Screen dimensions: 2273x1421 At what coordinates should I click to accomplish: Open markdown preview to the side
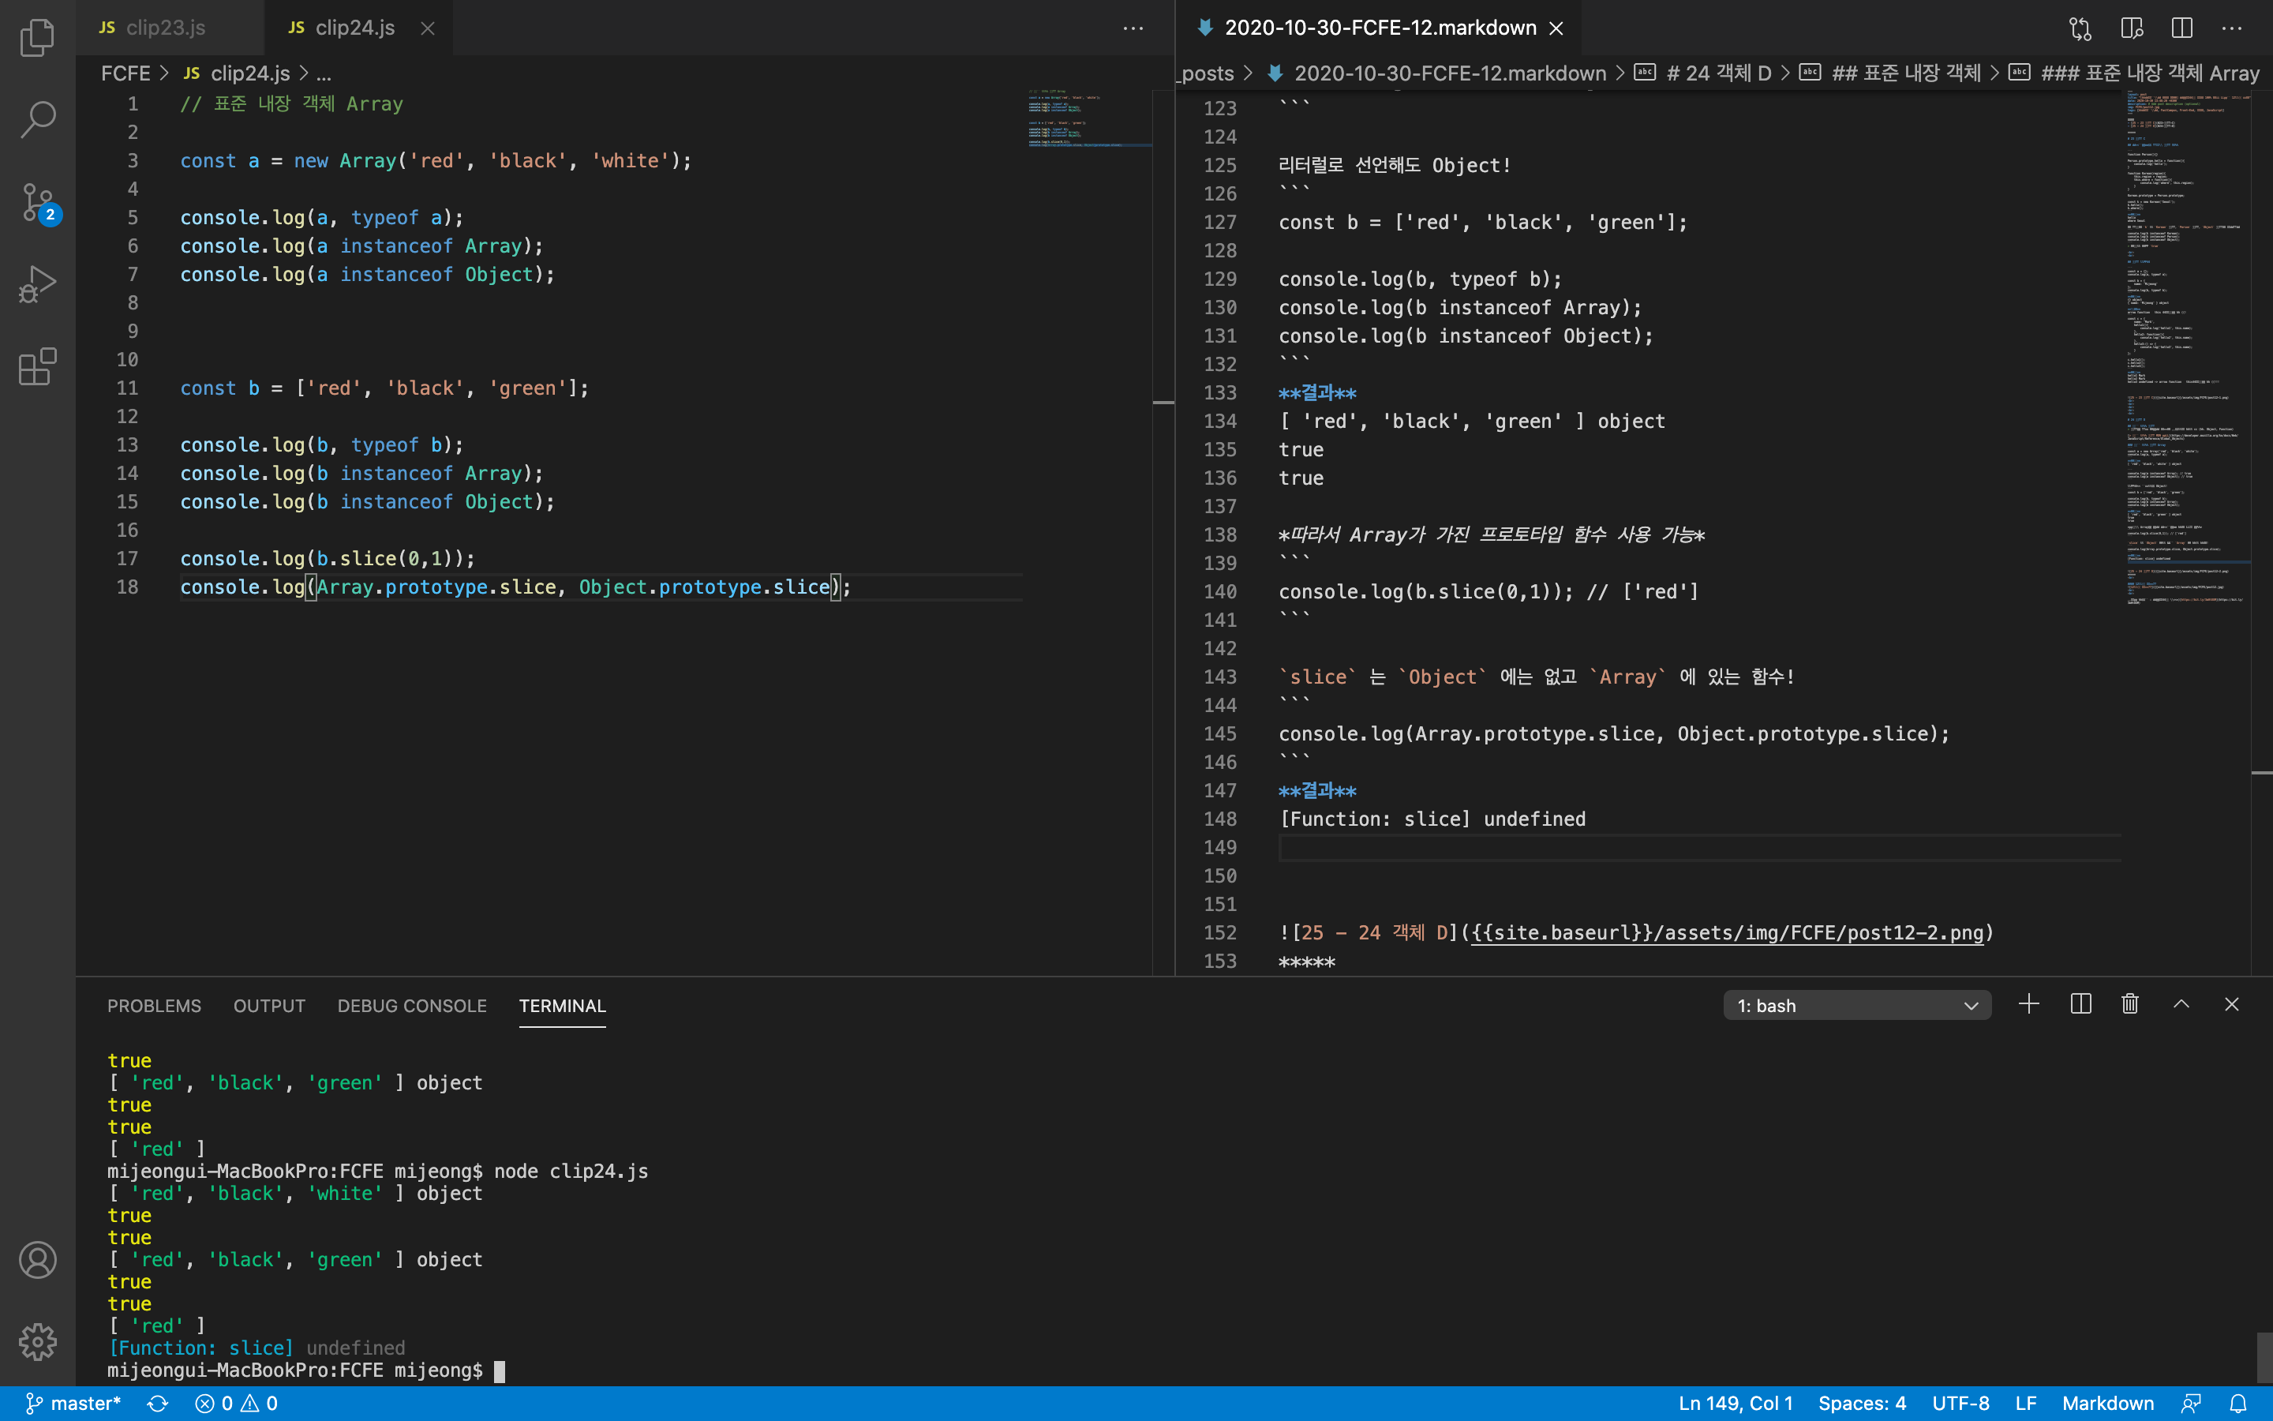2131,28
